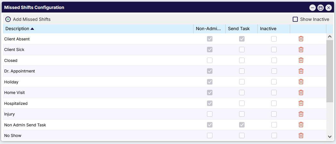Screen dimensions: 336x144
Task: Check Non-Admin for No Show
Action: [210, 135]
